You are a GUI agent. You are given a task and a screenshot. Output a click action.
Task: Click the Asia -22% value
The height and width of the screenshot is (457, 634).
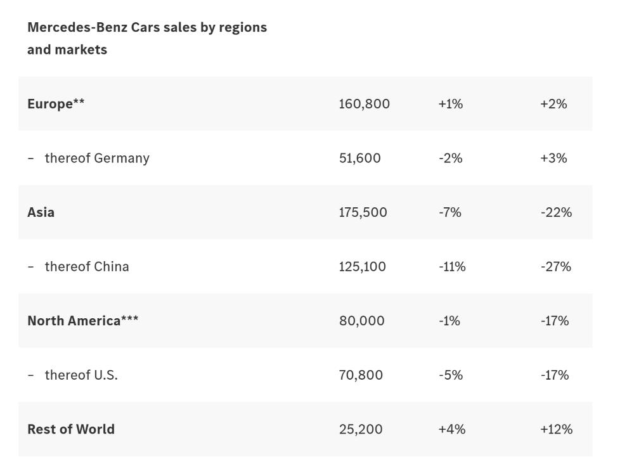(555, 212)
